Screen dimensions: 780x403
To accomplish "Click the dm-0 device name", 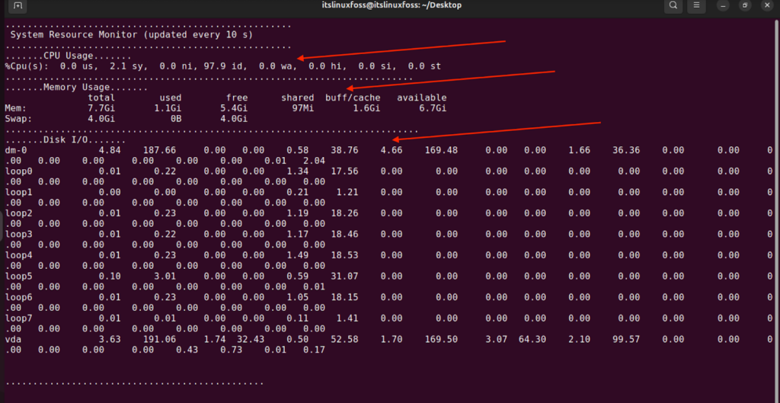I will (x=16, y=151).
